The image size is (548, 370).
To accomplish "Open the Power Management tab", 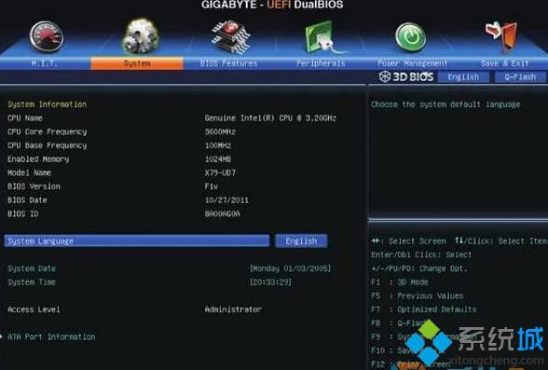I will point(412,63).
